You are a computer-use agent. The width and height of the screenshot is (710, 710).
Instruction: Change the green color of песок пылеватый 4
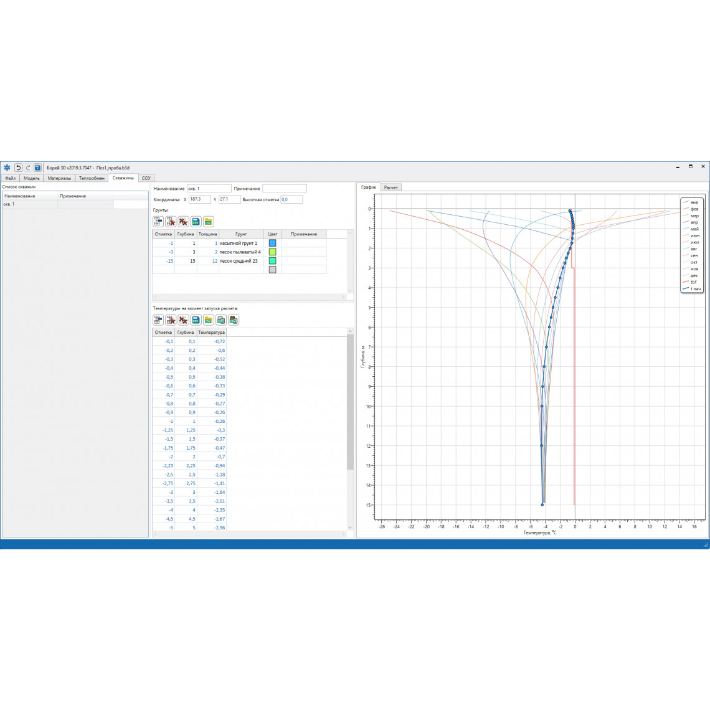coord(273,252)
